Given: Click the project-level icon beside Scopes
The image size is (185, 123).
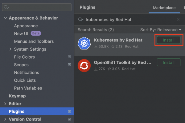Looking at the screenshot, I should 69,65.
